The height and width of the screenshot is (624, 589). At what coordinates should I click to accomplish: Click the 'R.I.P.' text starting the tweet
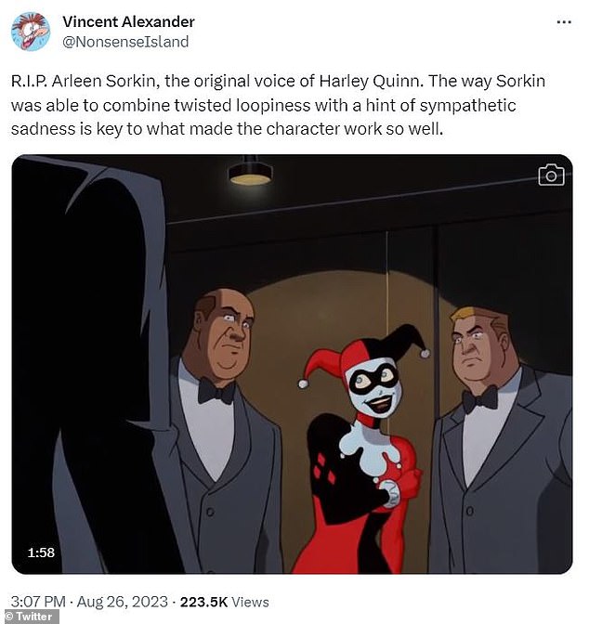pyautogui.click(x=29, y=81)
